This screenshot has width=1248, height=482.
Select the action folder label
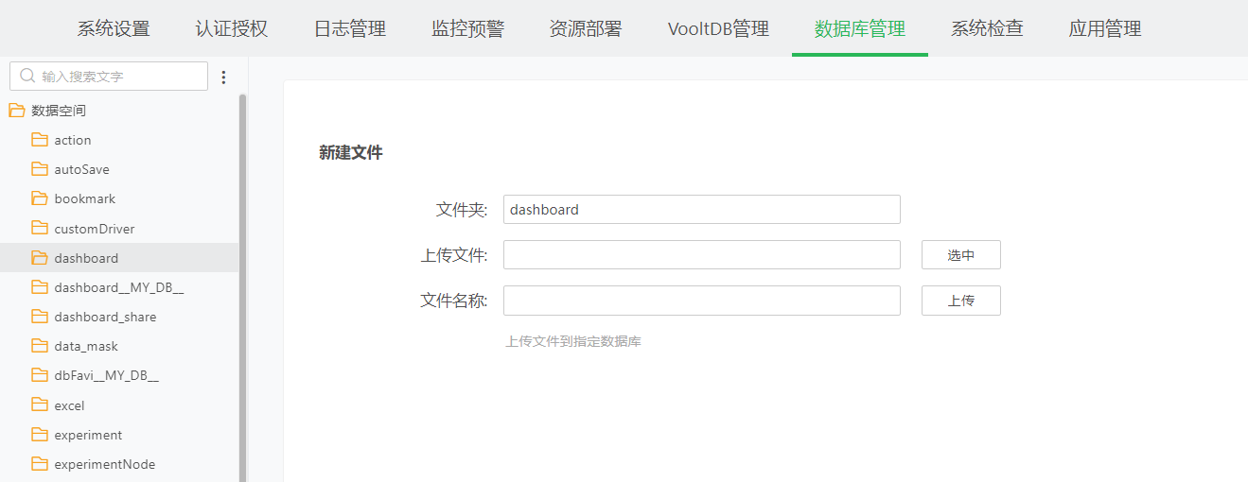tap(73, 140)
